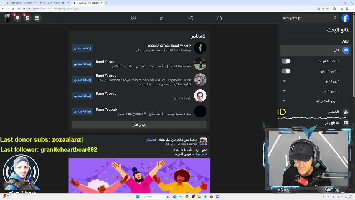Open the Marketplace icon in the top navigation

(162, 18)
